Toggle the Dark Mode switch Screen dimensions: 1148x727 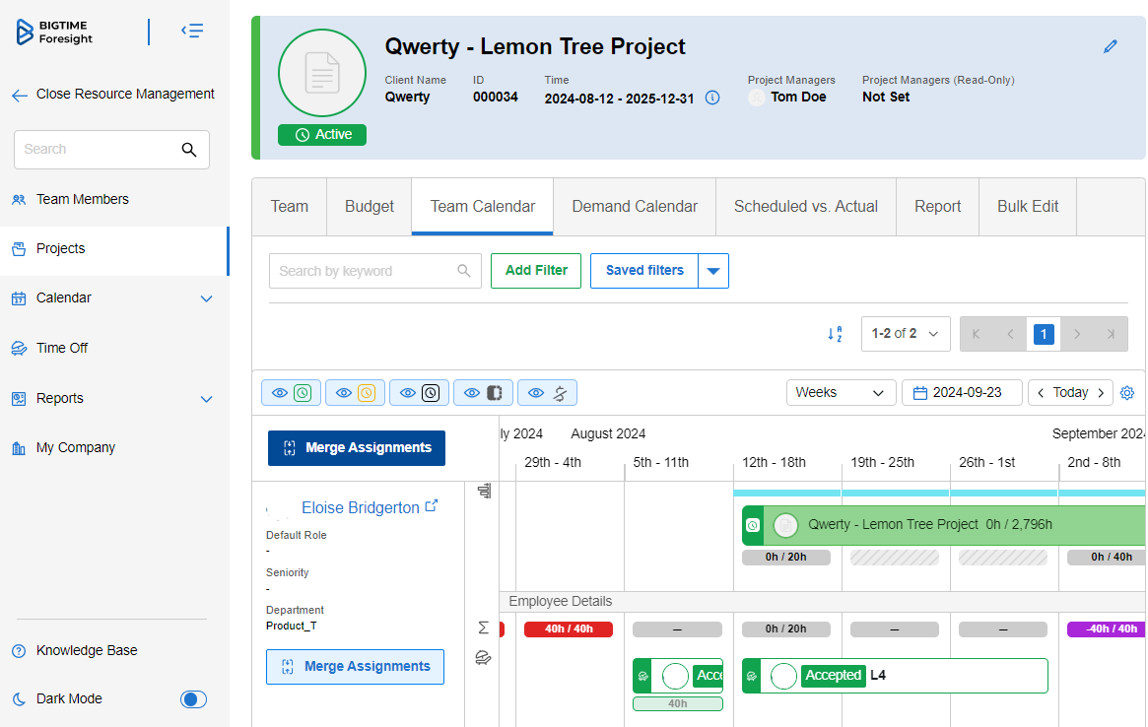click(193, 699)
